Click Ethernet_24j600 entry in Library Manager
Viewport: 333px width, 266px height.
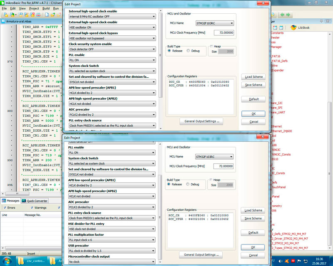coord(281,131)
